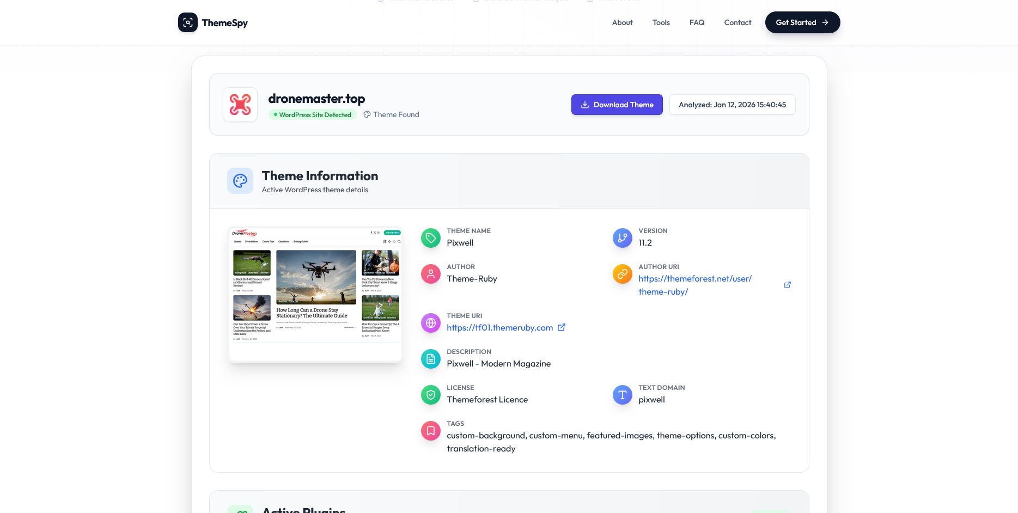Click the pink Tags bookmark icon
1018x513 pixels.
pyautogui.click(x=431, y=431)
